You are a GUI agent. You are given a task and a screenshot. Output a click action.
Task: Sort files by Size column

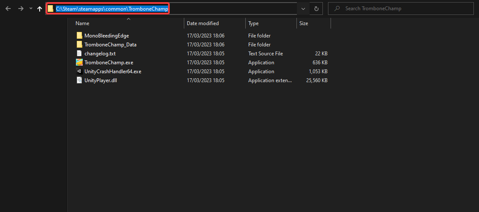(304, 23)
